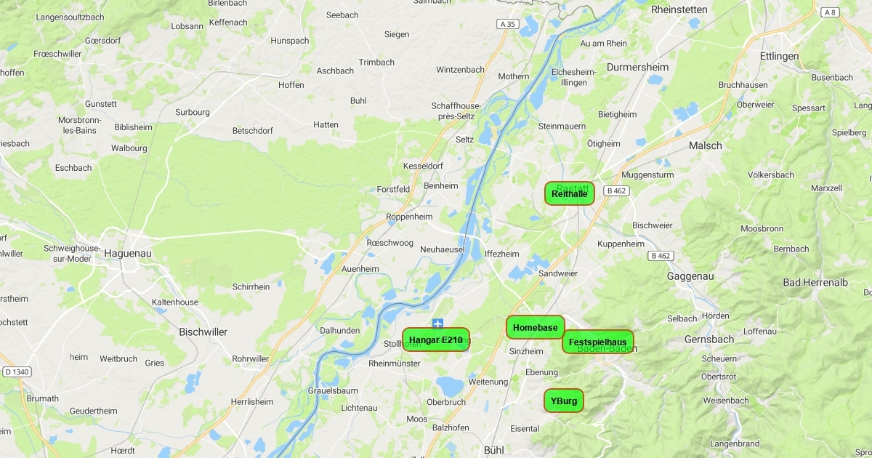Click the A 8 highway shield
Image resolution: width=872 pixels, height=458 pixels.
pos(829,12)
